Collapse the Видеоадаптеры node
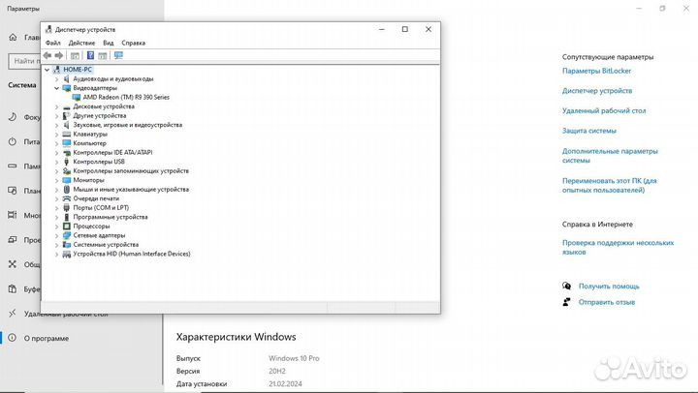Screen dimensions: 698x393 [56, 88]
